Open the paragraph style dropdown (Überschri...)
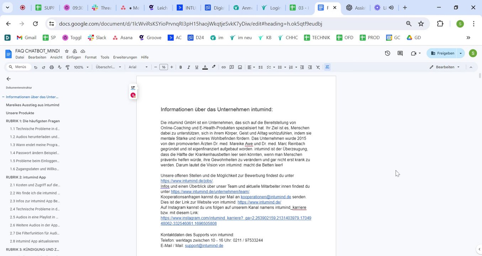The height and width of the screenshot is (256, 482). [x=108, y=67]
